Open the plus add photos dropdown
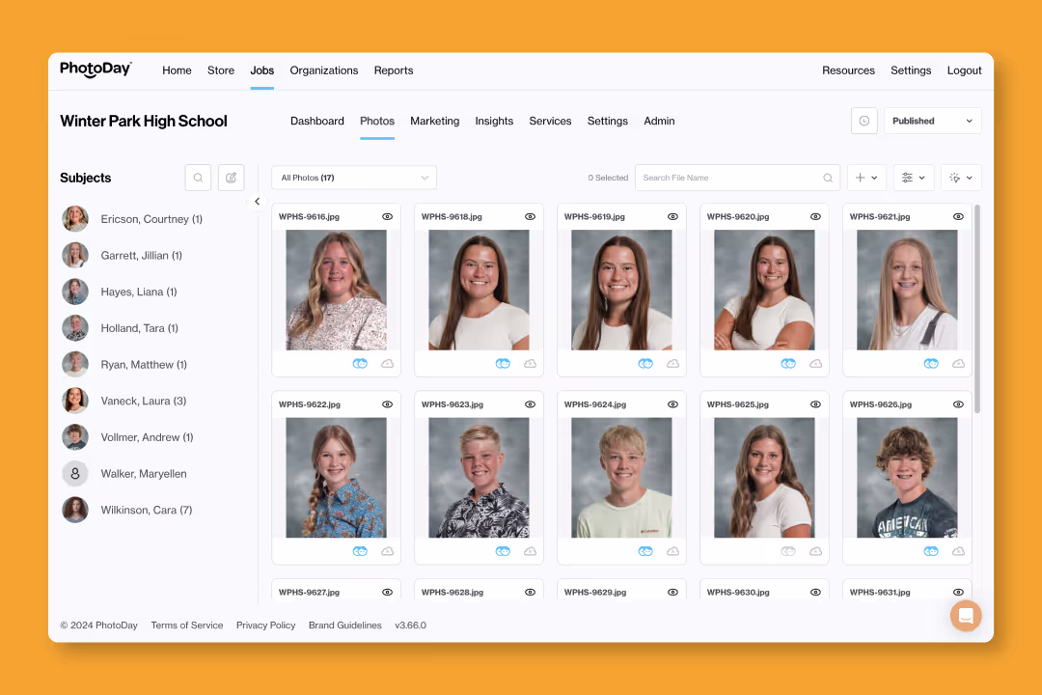Image resolution: width=1042 pixels, height=695 pixels. click(866, 178)
